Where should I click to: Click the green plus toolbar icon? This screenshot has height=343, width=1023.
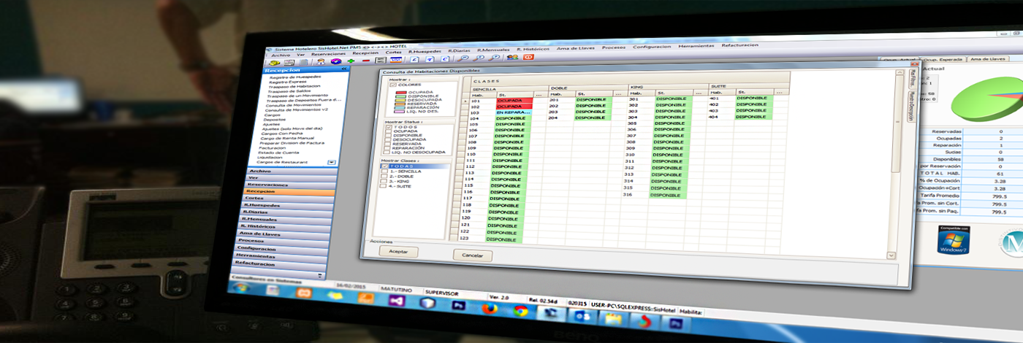351,61
